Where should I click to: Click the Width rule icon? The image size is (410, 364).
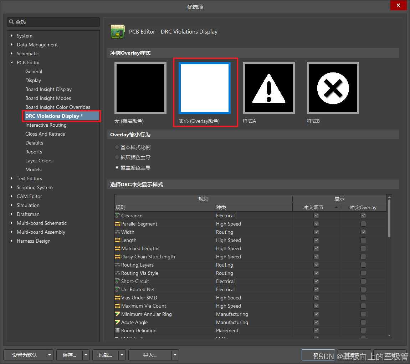[x=118, y=232]
